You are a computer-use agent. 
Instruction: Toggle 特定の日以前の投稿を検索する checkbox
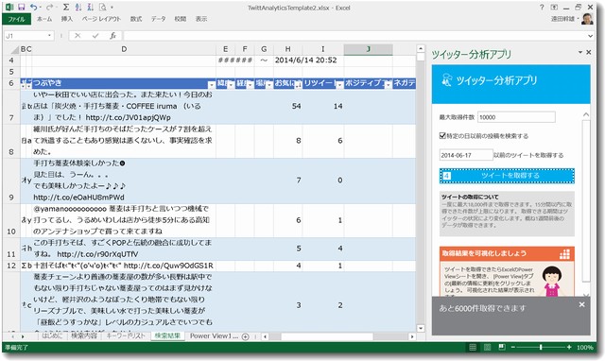442,135
